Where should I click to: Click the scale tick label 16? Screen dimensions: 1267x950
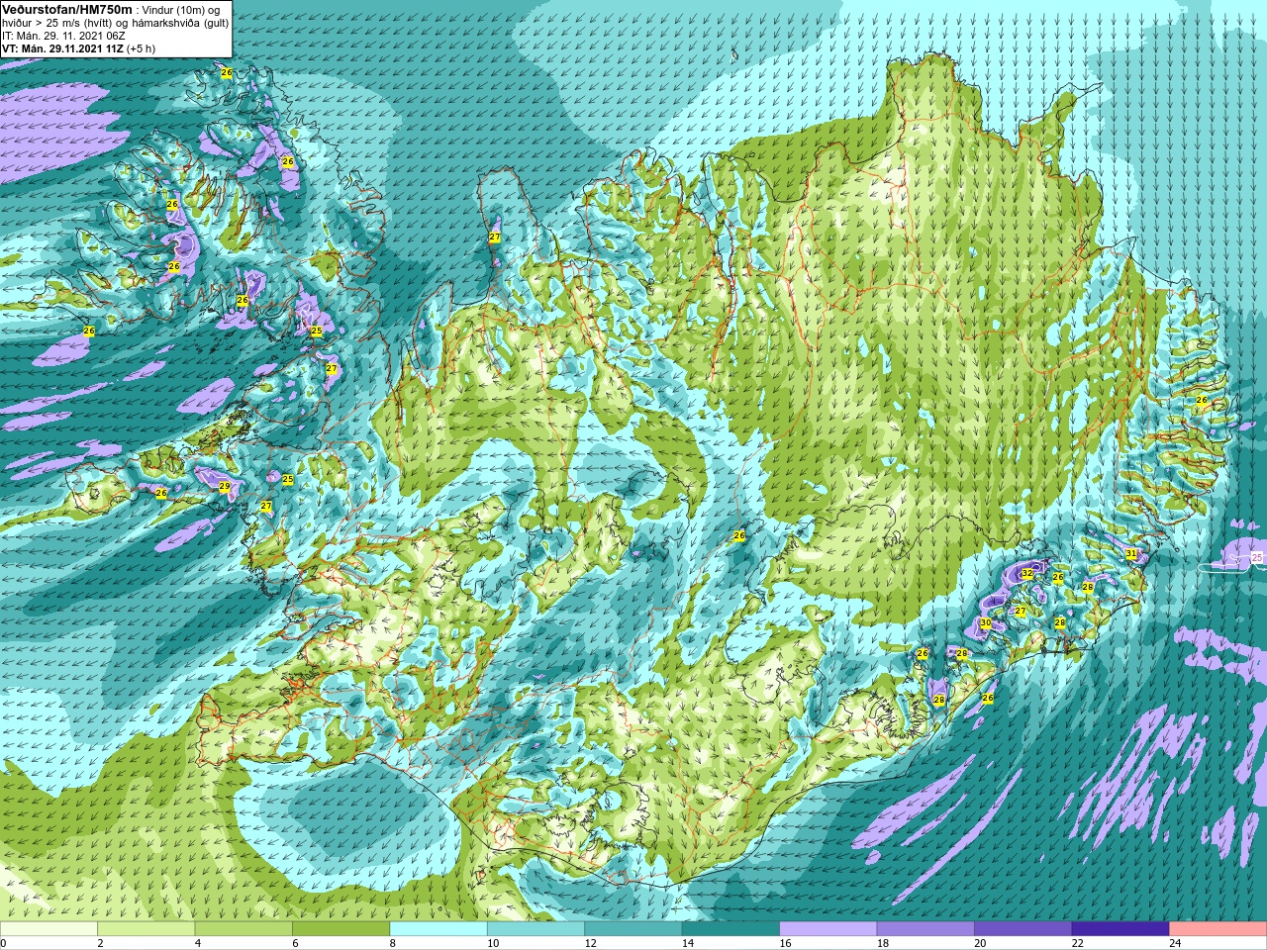click(786, 943)
